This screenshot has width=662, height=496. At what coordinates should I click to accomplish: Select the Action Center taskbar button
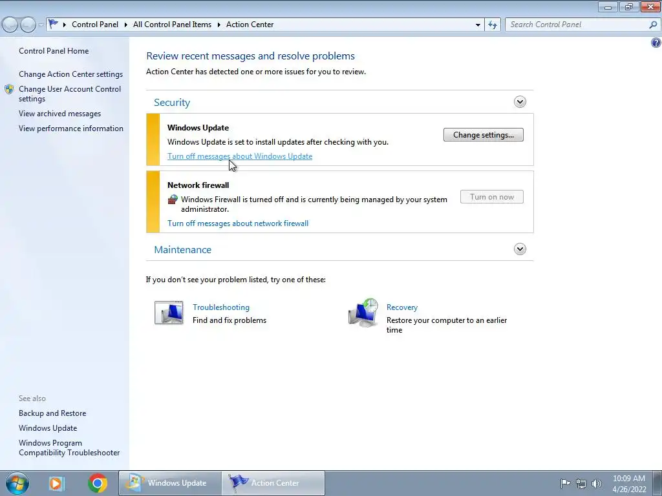(x=273, y=483)
